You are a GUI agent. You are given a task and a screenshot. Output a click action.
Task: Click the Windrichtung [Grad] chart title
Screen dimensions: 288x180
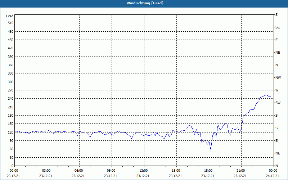[x=145, y=3]
